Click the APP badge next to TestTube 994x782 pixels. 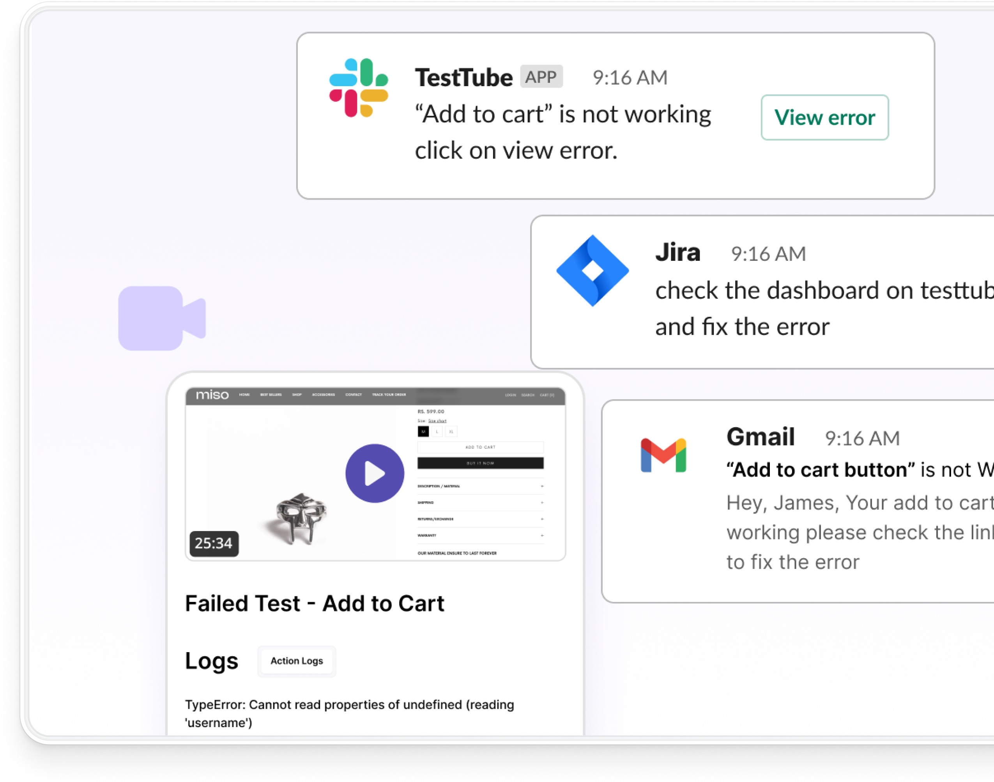(541, 76)
